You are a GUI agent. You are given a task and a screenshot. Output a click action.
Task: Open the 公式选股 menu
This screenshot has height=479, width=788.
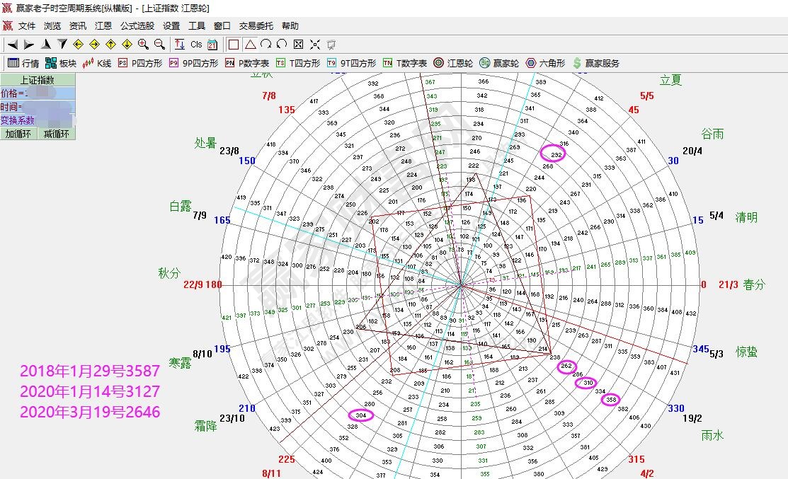pyautogui.click(x=137, y=25)
